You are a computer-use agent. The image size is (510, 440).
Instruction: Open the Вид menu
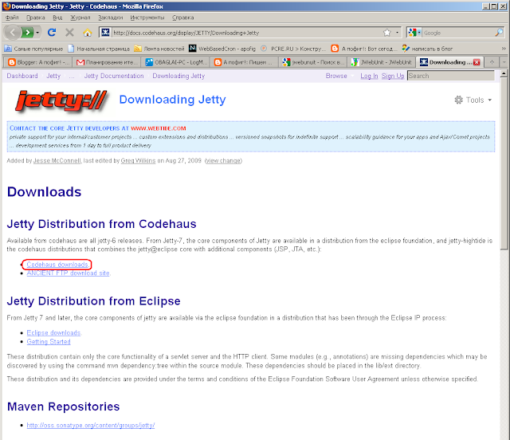tap(57, 18)
